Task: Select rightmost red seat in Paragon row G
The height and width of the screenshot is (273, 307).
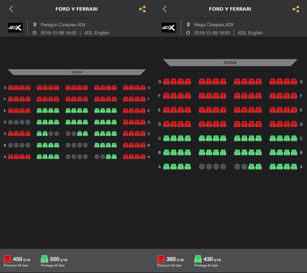Action: (x=143, y=88)
